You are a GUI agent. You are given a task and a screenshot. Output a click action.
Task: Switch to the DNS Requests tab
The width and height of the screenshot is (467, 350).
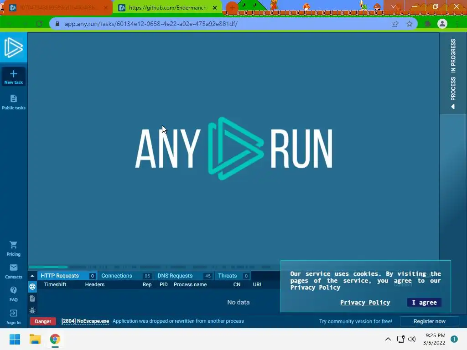tap(183, 276)
